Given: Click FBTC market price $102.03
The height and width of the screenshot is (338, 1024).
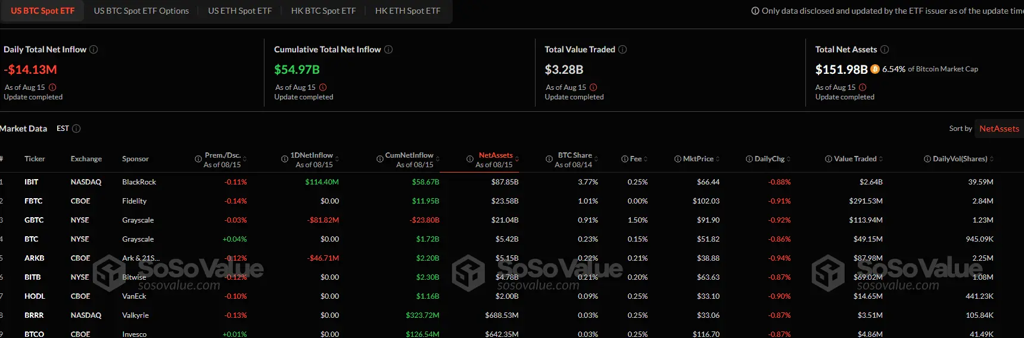Looking at the screenshot, I should coord(706,201).
